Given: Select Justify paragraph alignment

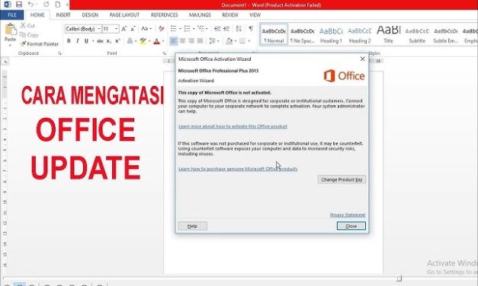Looking at the screenshot, I should pyautogui.click(x=200, y=41).
